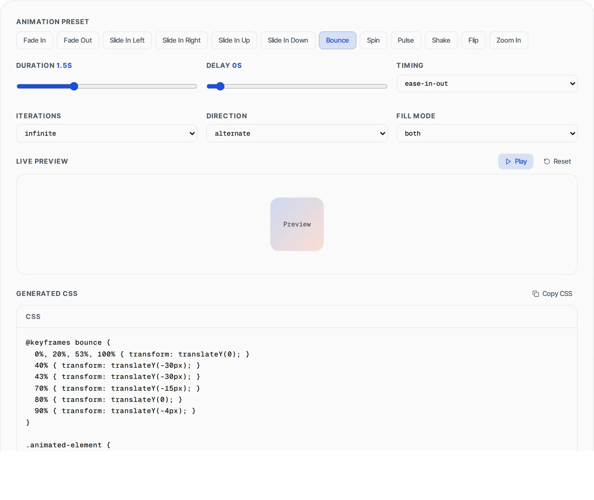The image size is (594, 500).
Task: Click the '.animated-element {' code line
Action: coord(68,445)
